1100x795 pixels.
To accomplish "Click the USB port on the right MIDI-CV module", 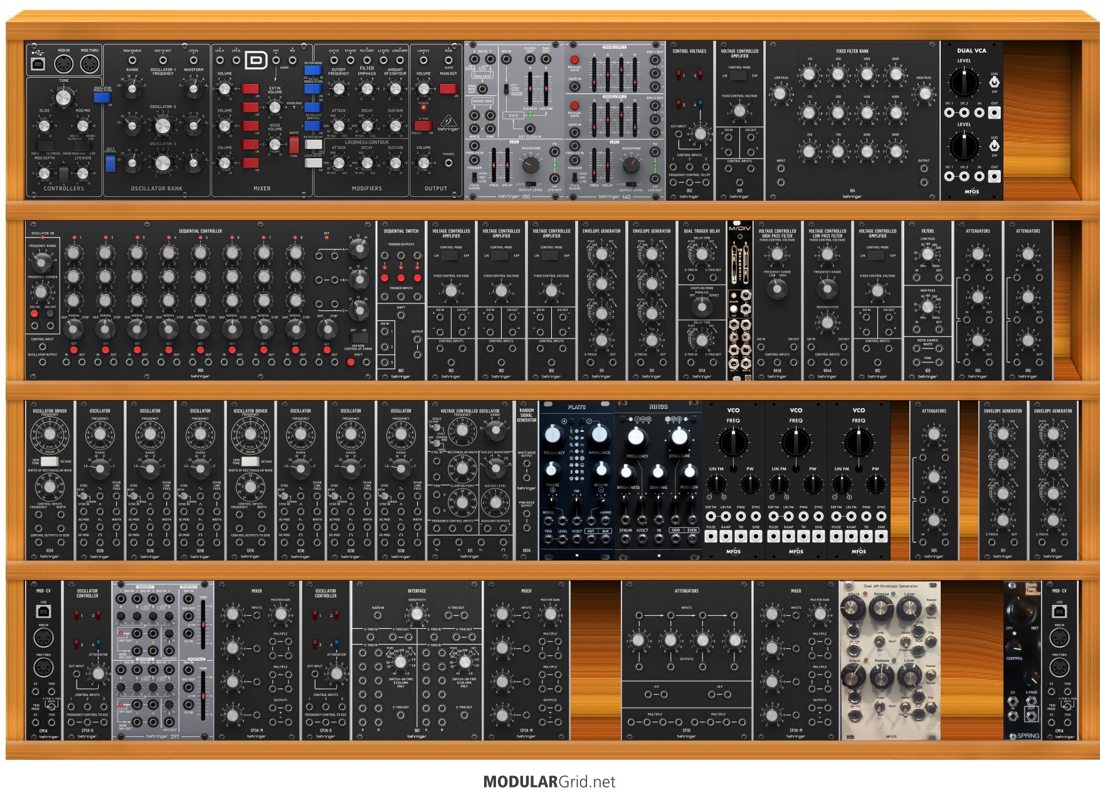I will [1059, 611].
